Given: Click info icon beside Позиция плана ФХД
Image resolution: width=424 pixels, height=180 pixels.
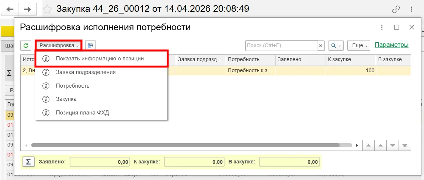Looking at the screenshot, I should point(46,113).
